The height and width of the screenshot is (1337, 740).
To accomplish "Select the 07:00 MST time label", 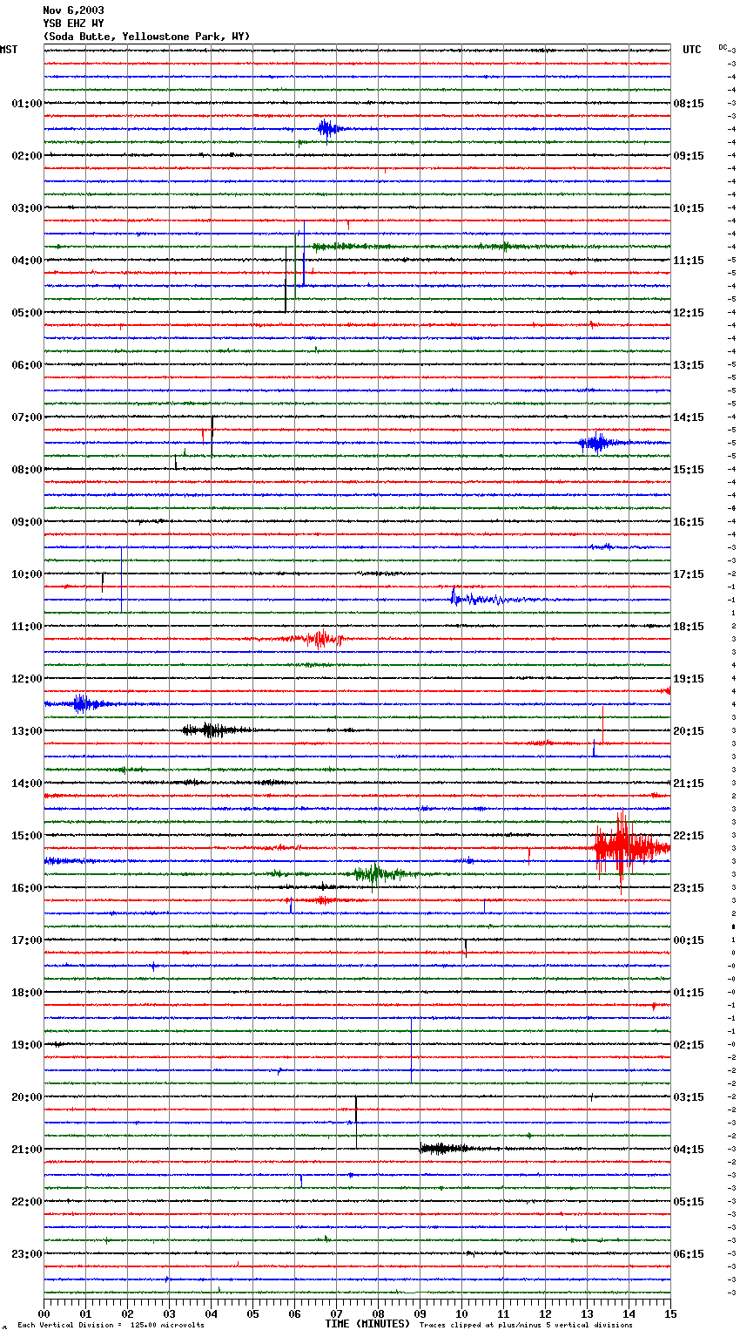I will [x=27, y=417].
